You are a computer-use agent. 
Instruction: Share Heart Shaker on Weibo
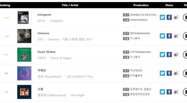[x=176, y=55]
